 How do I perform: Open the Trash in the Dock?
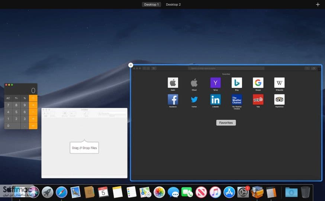305,192
